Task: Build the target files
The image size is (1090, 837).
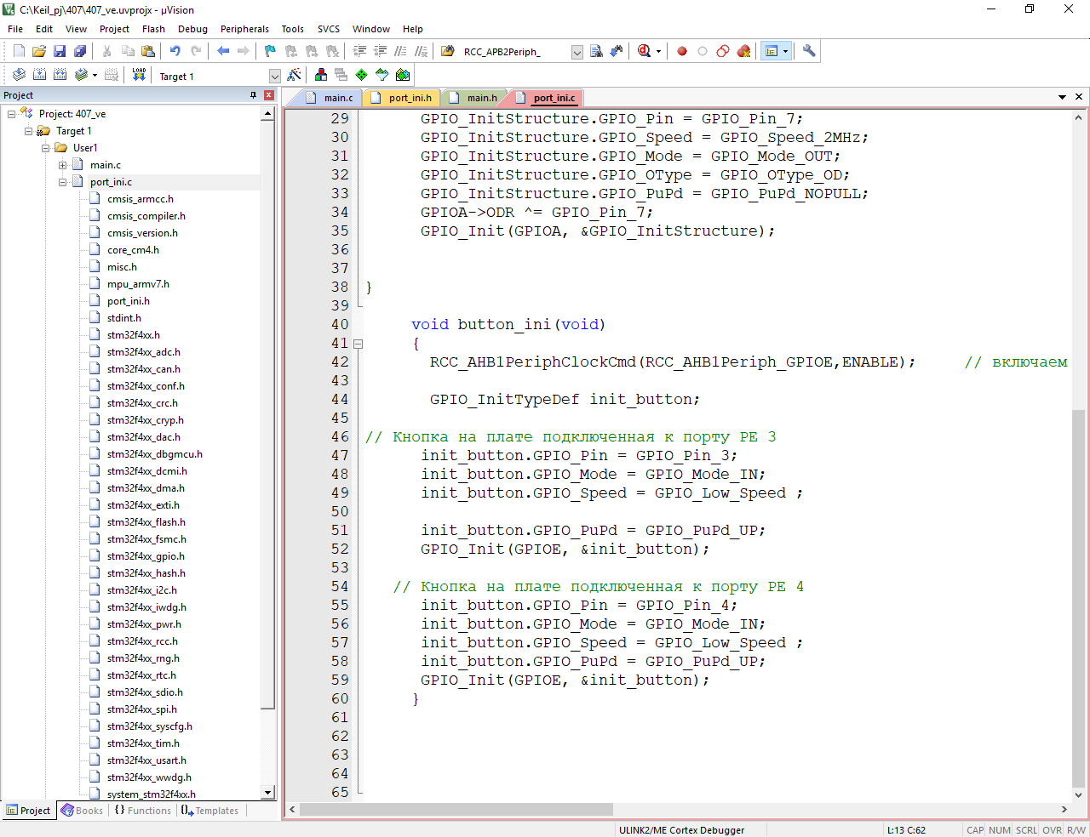Action: click(x=39, y=75)
